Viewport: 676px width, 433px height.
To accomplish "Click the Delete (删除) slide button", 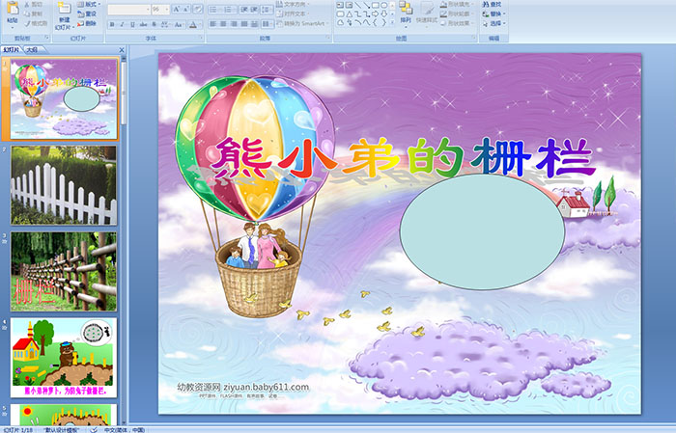I will [x=87, y=23].
